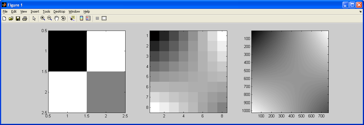
Task: Click y-axis tick label 5 on the middle plot
Action: point(147,77)
